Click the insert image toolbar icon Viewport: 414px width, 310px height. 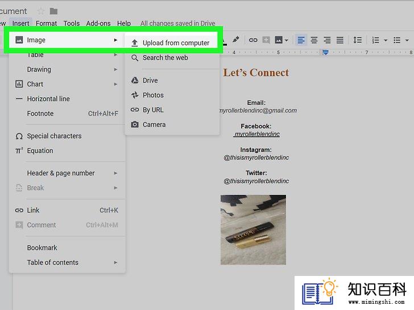pos(279,40)
